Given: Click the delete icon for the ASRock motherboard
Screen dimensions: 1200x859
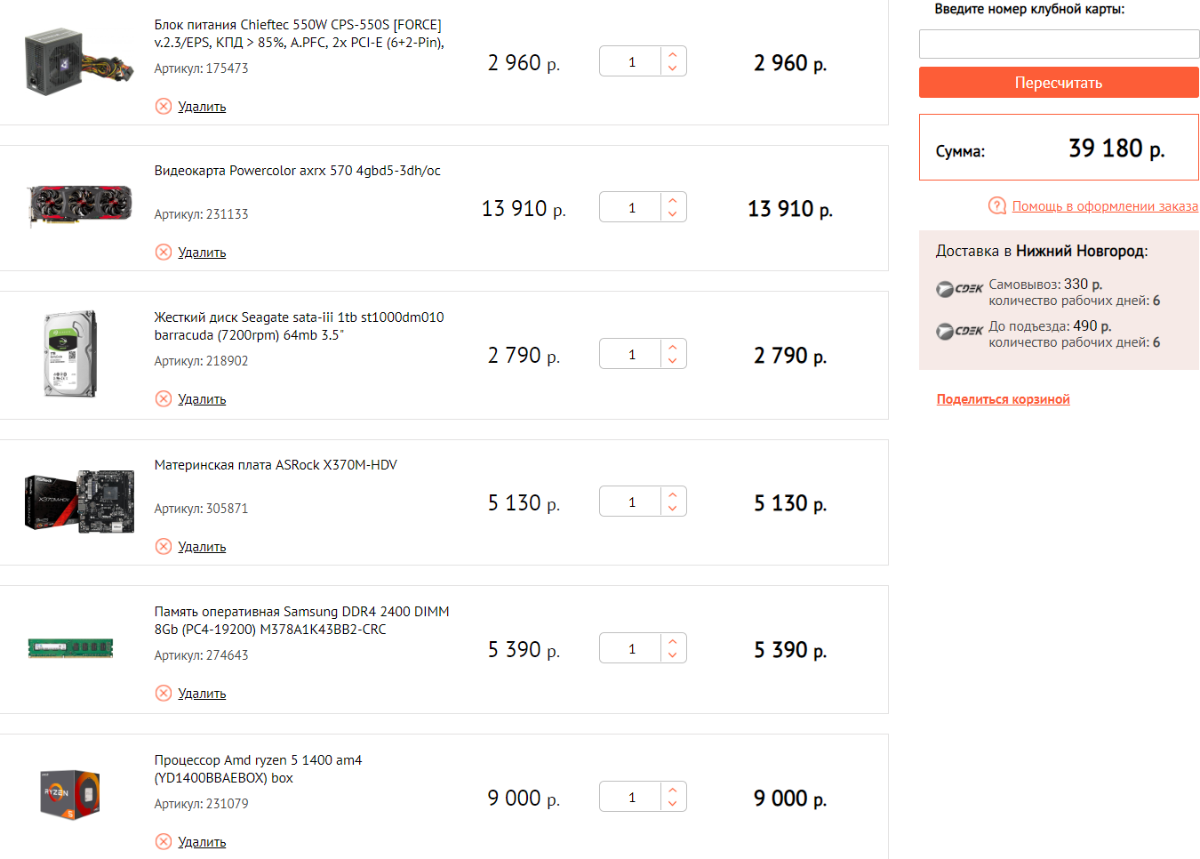Looking at the screenshot, I should click(x=164, y=547).
